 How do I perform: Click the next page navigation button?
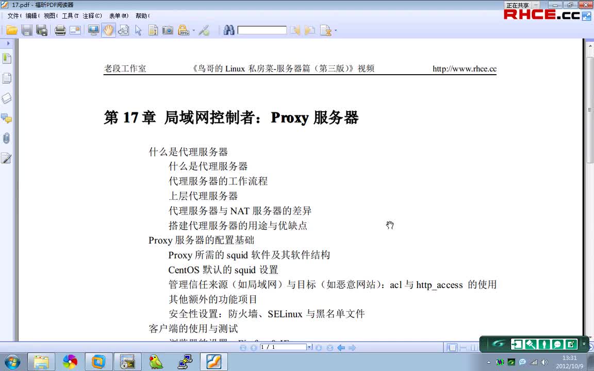click(319, 347)
